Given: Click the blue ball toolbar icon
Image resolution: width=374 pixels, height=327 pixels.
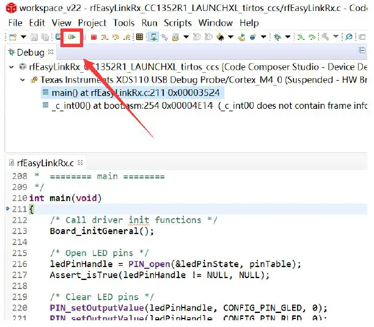Looking at the screenshot, I should pyautogui.click(x=253, y=37).
